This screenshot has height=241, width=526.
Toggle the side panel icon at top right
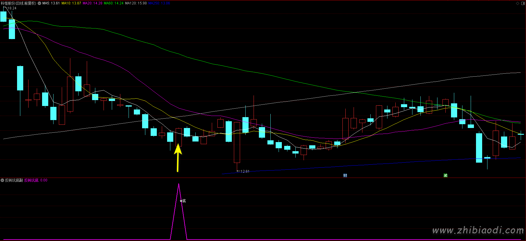point(523,3)
